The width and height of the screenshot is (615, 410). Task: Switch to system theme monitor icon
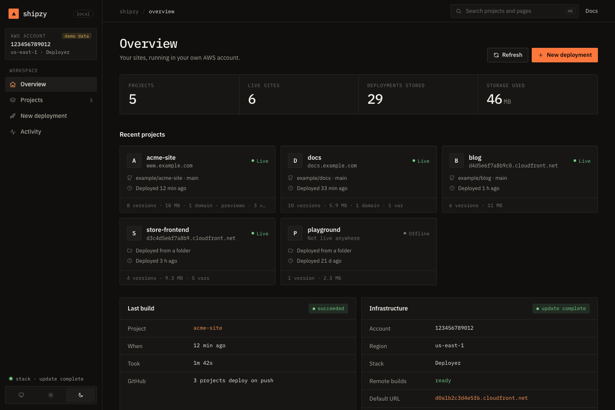21,395
